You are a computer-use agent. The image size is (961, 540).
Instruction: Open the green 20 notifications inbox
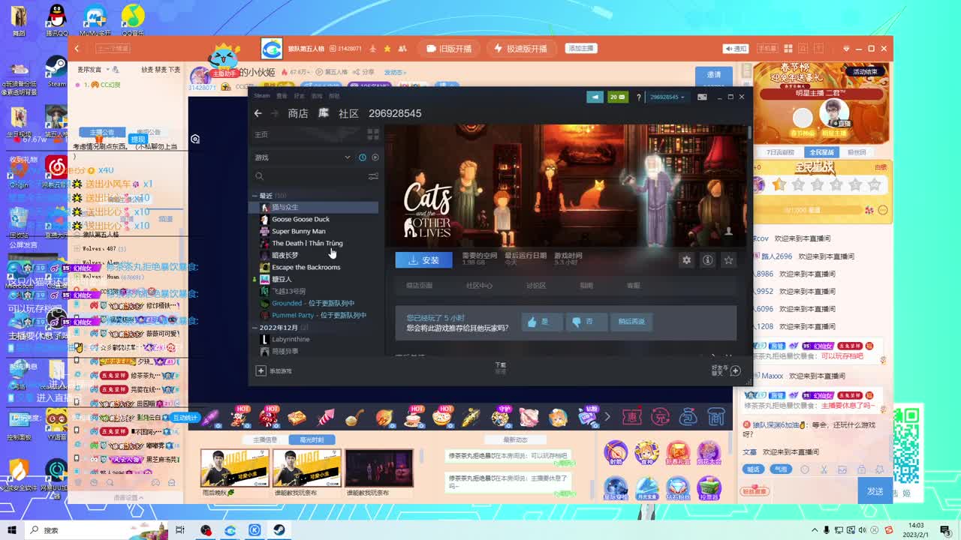coord(618,97)
